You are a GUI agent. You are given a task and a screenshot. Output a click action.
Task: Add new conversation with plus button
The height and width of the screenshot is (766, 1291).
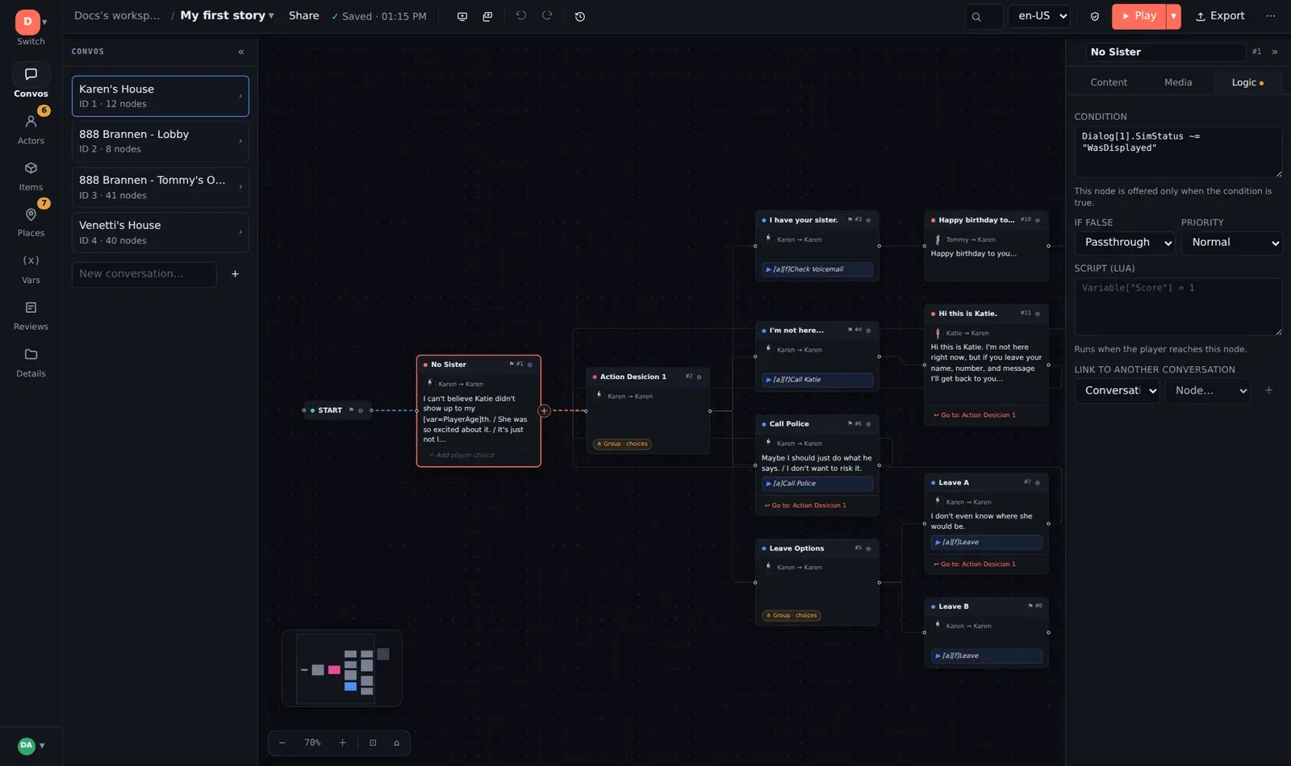(235, 274)
